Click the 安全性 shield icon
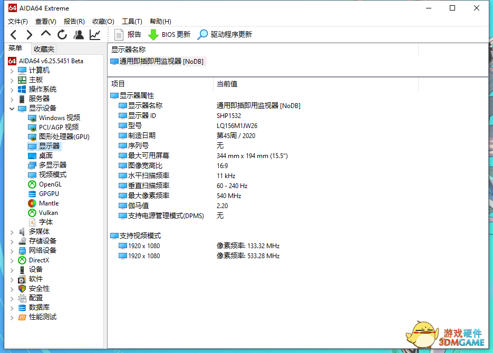Image resolution: width=493 pixels, height=353 pixels. tap(22, 289)
